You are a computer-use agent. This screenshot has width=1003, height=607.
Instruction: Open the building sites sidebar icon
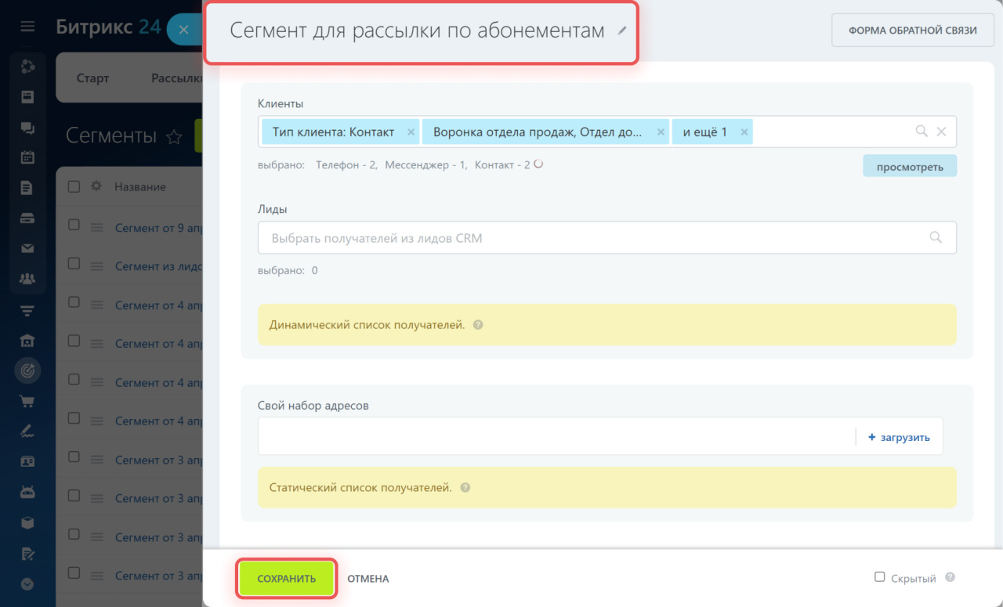[x=27, y=341]
